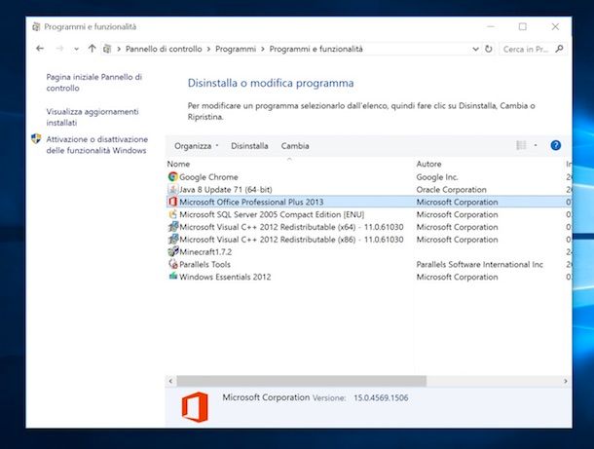The height and width of the screenshot is (449, 594).
Task: Select Java 8 Update 71 icon
Action: coord(173,189)
